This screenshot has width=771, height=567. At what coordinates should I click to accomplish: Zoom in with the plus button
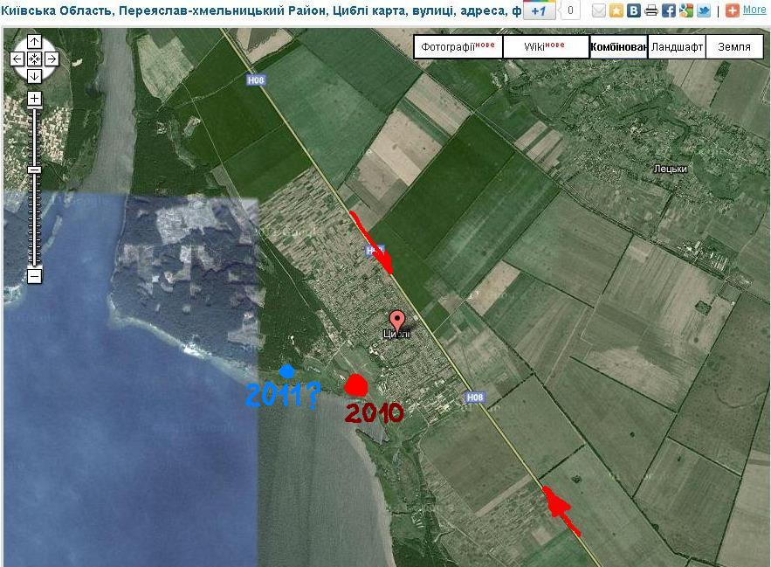click(34, 99)
